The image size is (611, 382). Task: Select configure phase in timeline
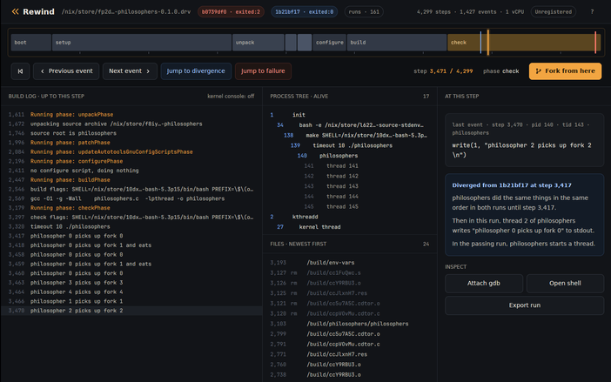[329, 43]
